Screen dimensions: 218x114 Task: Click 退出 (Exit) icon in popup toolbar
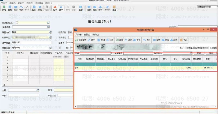tap(184, 40)
